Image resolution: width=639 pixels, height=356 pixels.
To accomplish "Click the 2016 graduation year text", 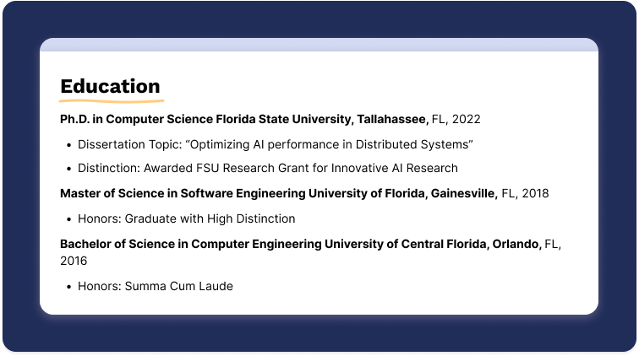I will [74, 262].
